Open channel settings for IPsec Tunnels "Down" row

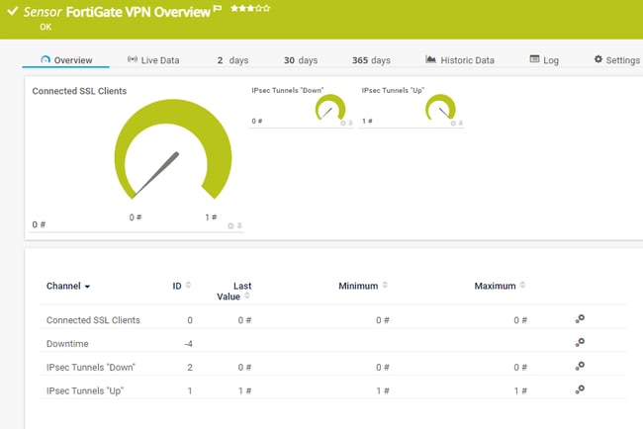tap(580, 366)
